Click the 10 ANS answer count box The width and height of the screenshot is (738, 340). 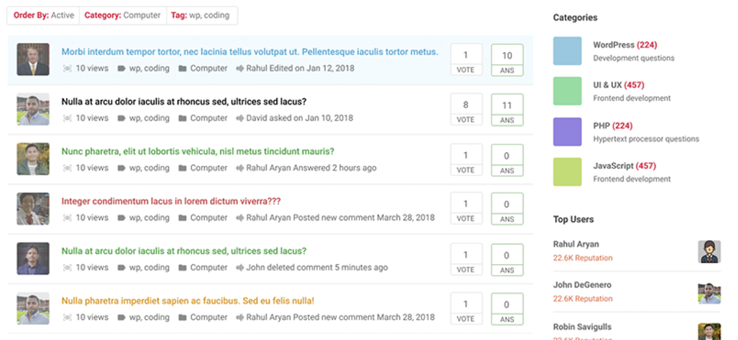[x=507, y=60]
